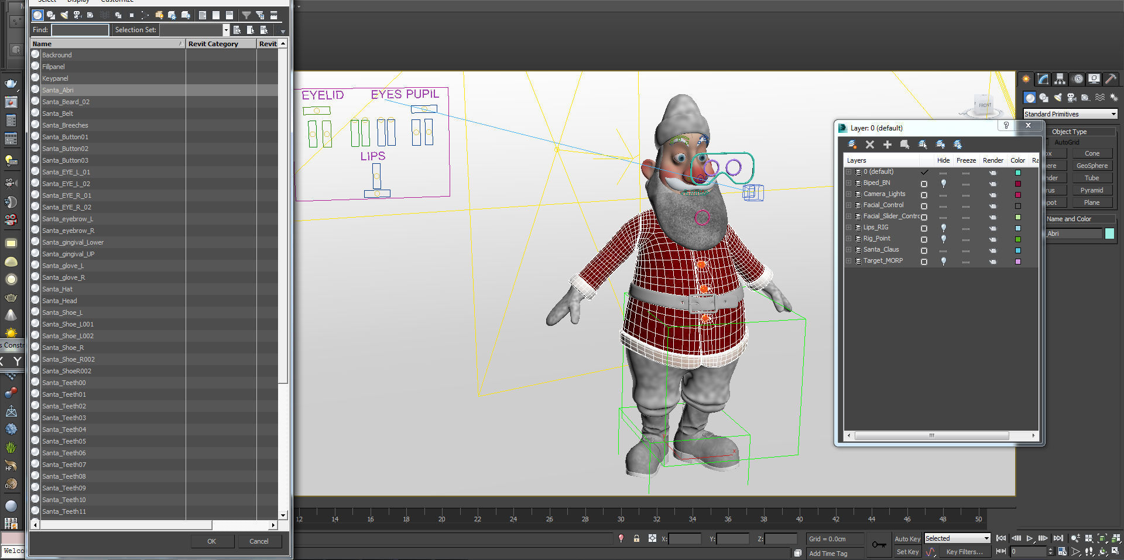Image resolution: width=1124 pixels, height=560 pixels.
Task: Click Delete Layer X icon in Layer dialog
Action: (870, 145)
